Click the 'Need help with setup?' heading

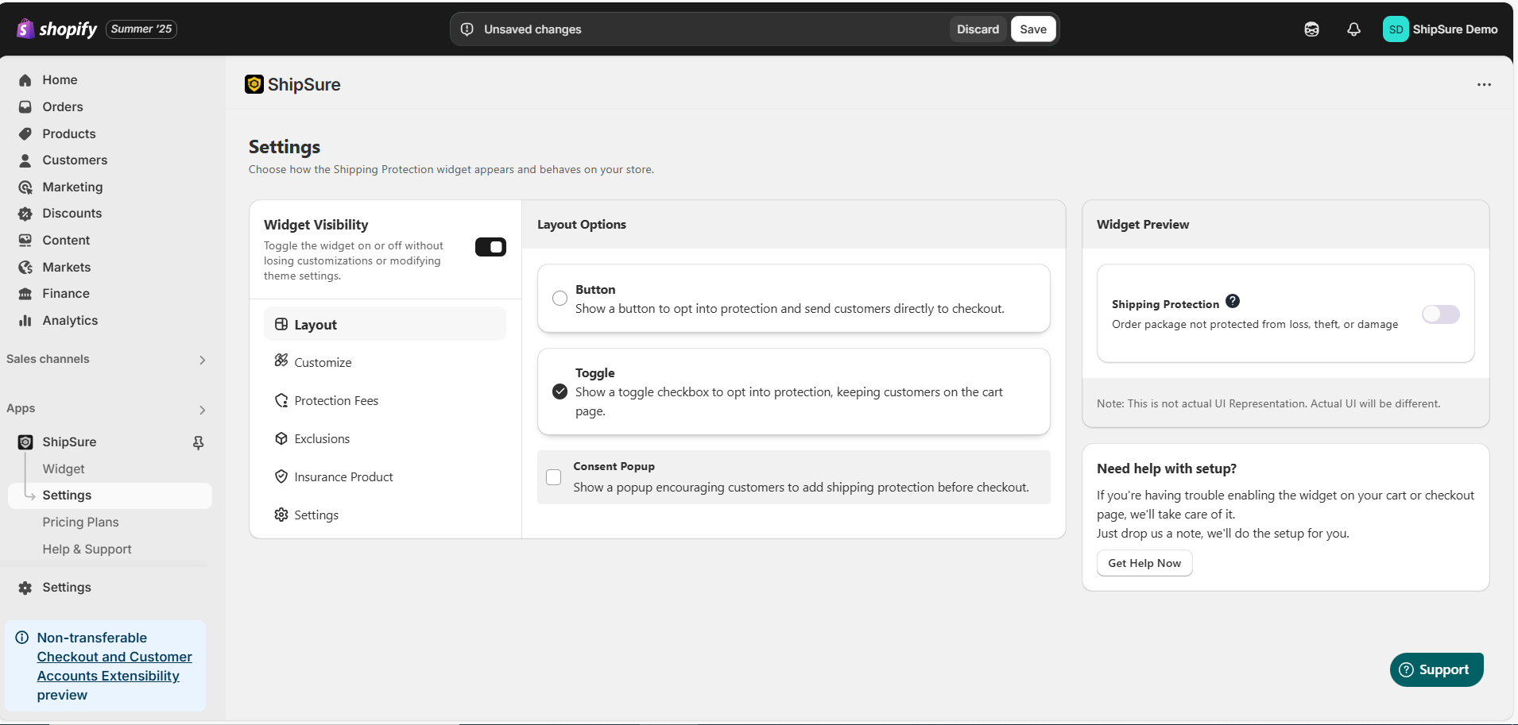pos(1167,469)
